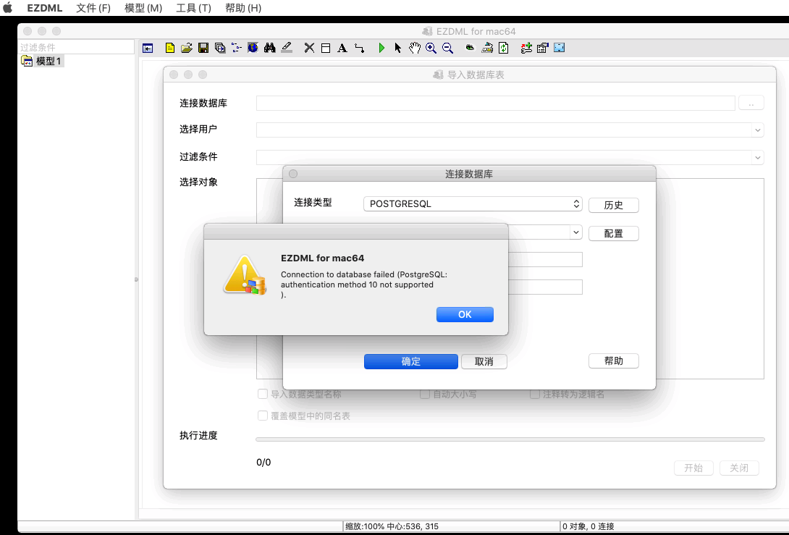Viewport: 789px width, 535px height.
Task: Dismiss the error alert with OK
Action: coord(465,315)
